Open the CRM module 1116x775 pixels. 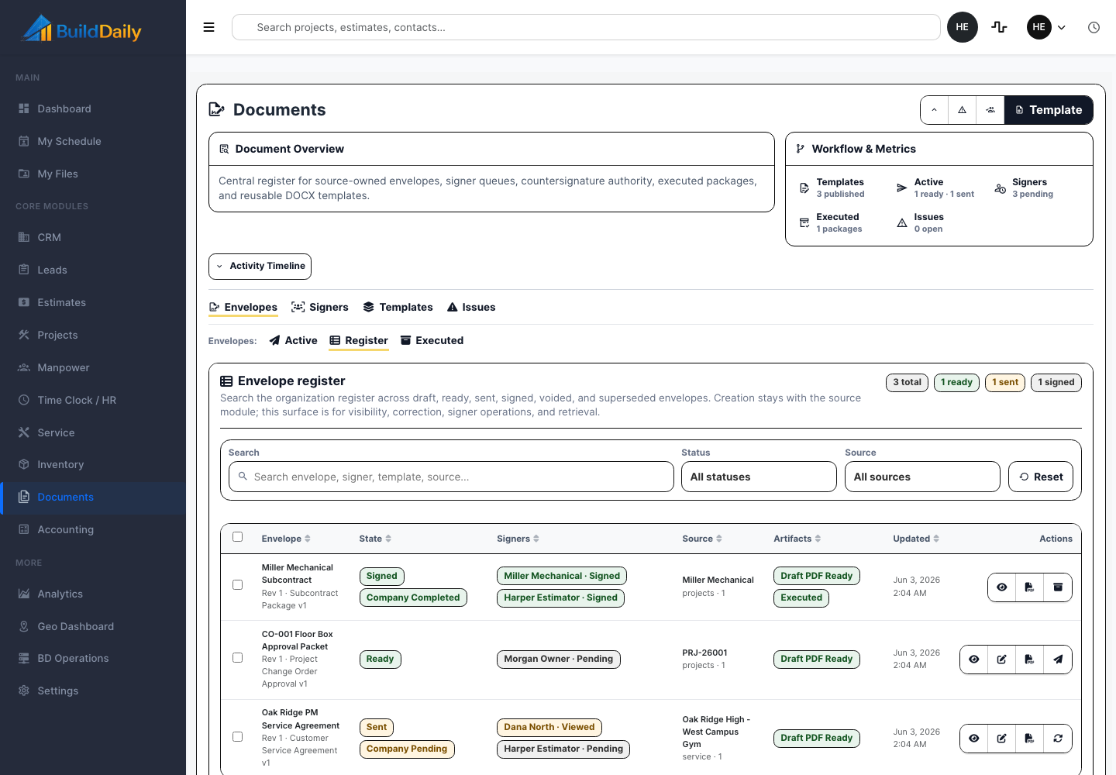(x=93, y=237)
